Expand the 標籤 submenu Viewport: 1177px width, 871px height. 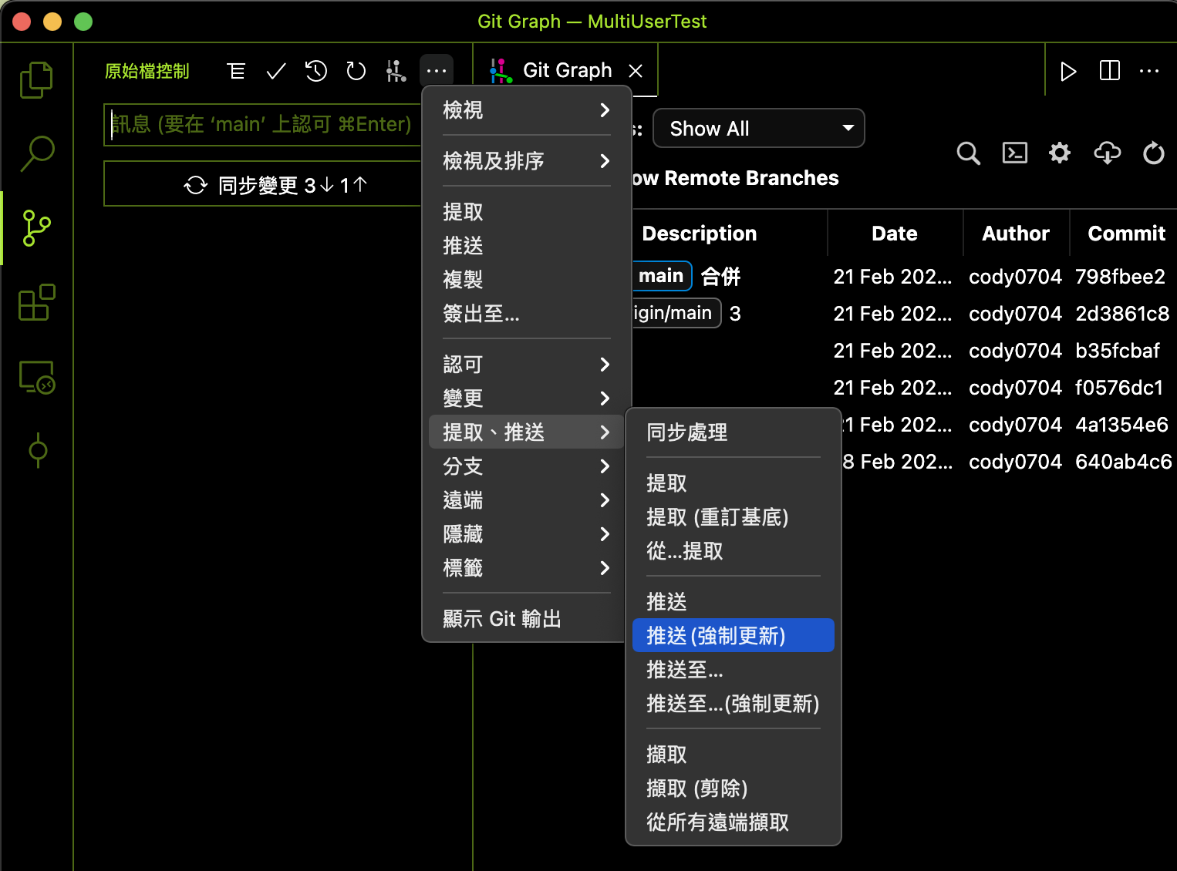[x=527, y=568]
